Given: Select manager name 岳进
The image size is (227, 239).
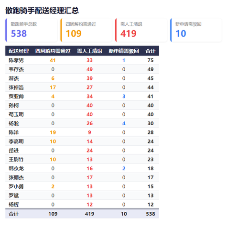Looking at the screenshot, I should 14,151.
